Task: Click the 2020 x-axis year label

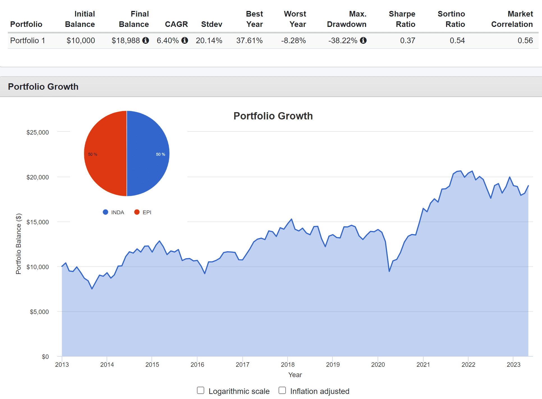Action: pyautogui.click(x=378, y=365)
